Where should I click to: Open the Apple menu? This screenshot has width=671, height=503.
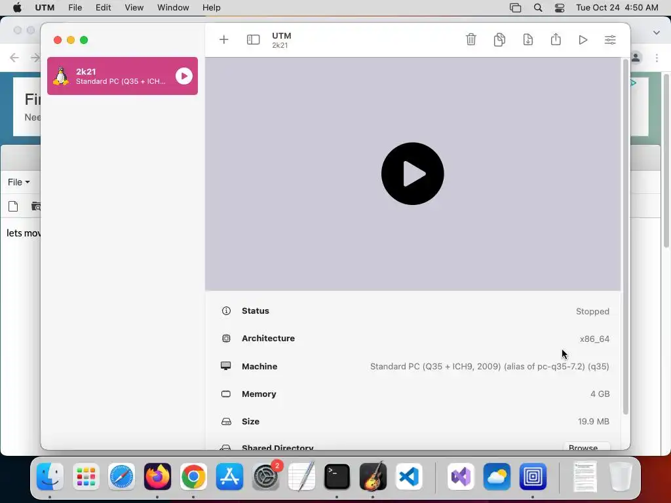click(x=17, y=8)
